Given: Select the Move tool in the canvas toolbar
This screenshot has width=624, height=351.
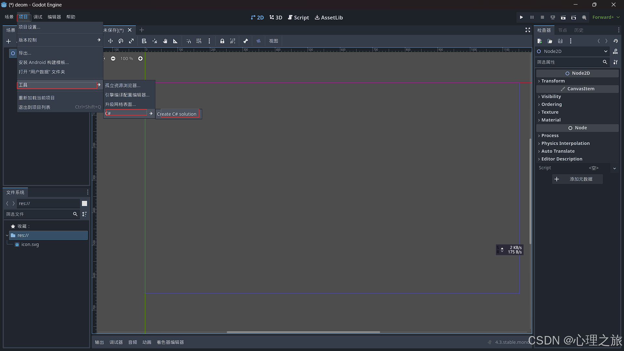Looking at the screenshot, I should pyautogui.click(x=110, y=41).
